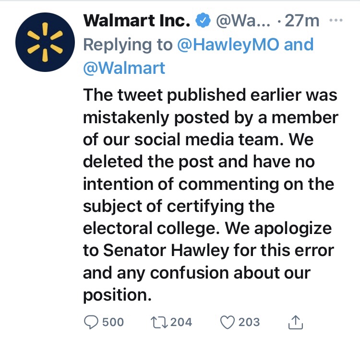Like the tweet with the heart icon
This screenshot has height=339, width=360.
click(x=227, y=322)
